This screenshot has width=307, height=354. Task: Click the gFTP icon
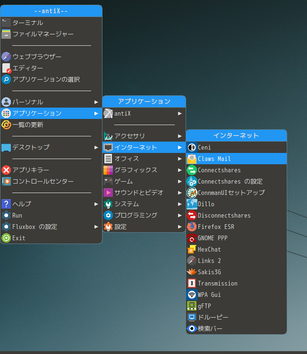click(x=192, y=306)
